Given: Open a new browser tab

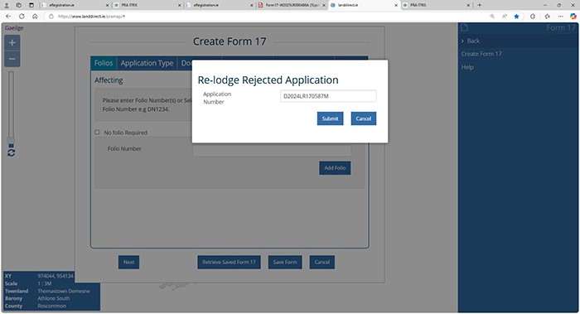Looking at the screenshot, I should 480,5.
